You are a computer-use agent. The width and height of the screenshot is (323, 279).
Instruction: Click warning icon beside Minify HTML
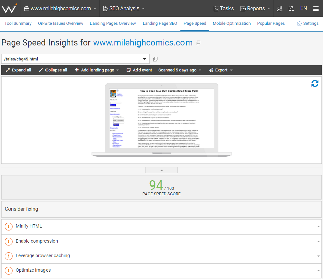click(x=9, y=227)
